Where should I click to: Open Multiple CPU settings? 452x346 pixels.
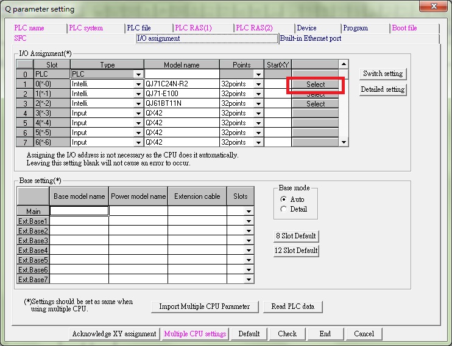195,334
